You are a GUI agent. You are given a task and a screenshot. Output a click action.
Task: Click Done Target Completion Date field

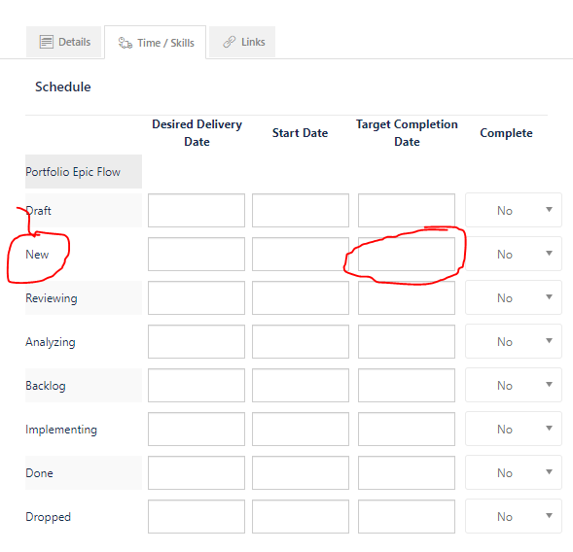pos(407,473)
